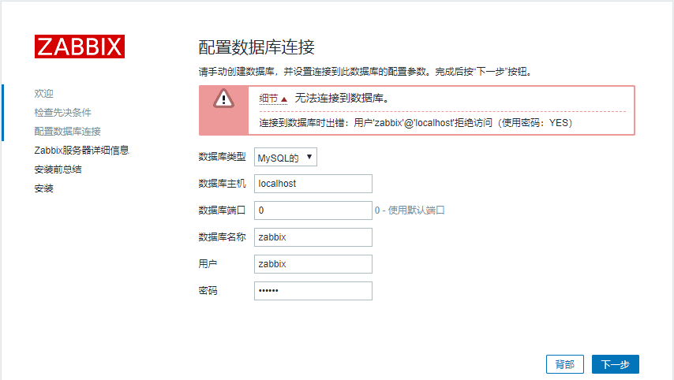This screenshot has width=674, height=380.
Task: Click the warning triangle icon
Action: (x=223, y=99)
